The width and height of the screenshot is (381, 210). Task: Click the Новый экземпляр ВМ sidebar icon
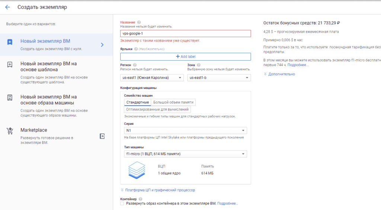click(x=10, y=42)
